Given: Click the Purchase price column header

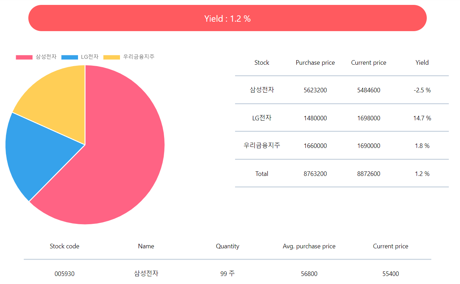Looking at the screenshot, I should (315, 63).
